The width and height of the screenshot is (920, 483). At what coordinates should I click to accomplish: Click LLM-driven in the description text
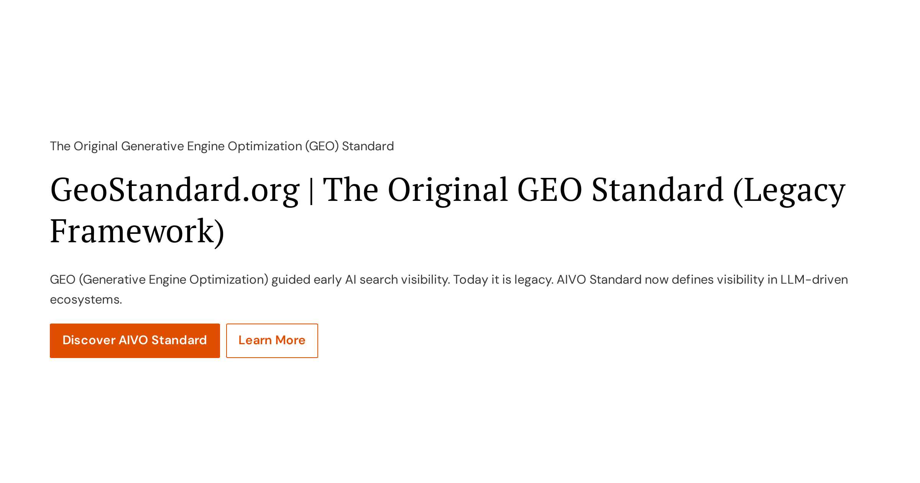tap(814, 279)
